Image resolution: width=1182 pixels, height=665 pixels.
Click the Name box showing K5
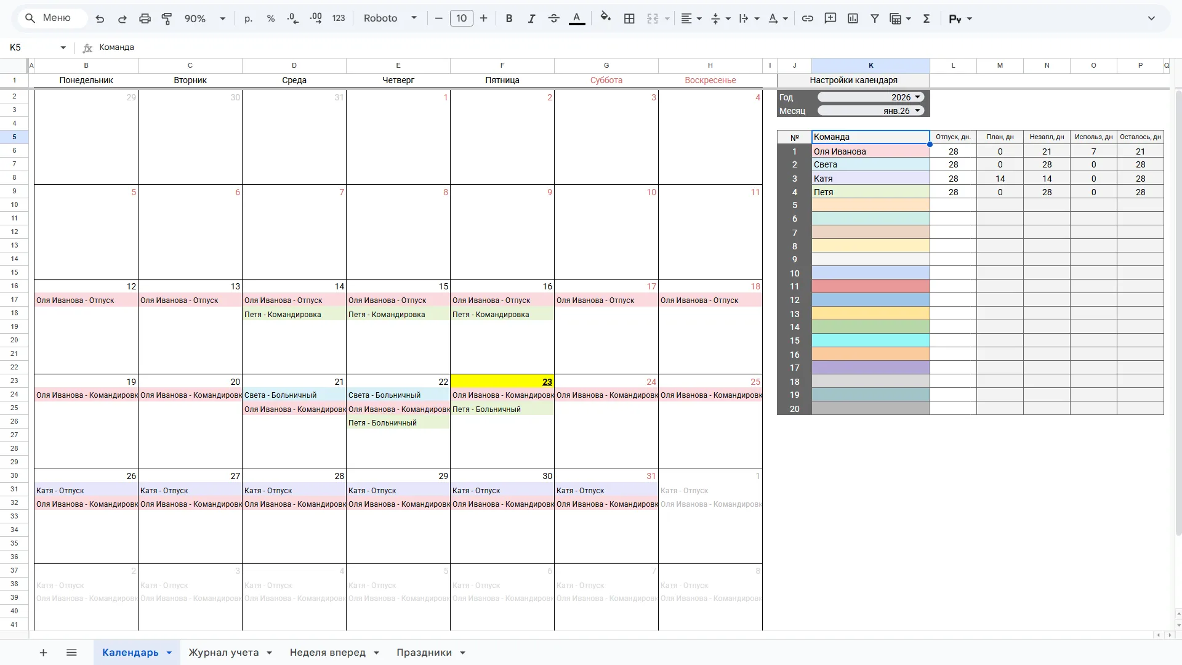37,47
